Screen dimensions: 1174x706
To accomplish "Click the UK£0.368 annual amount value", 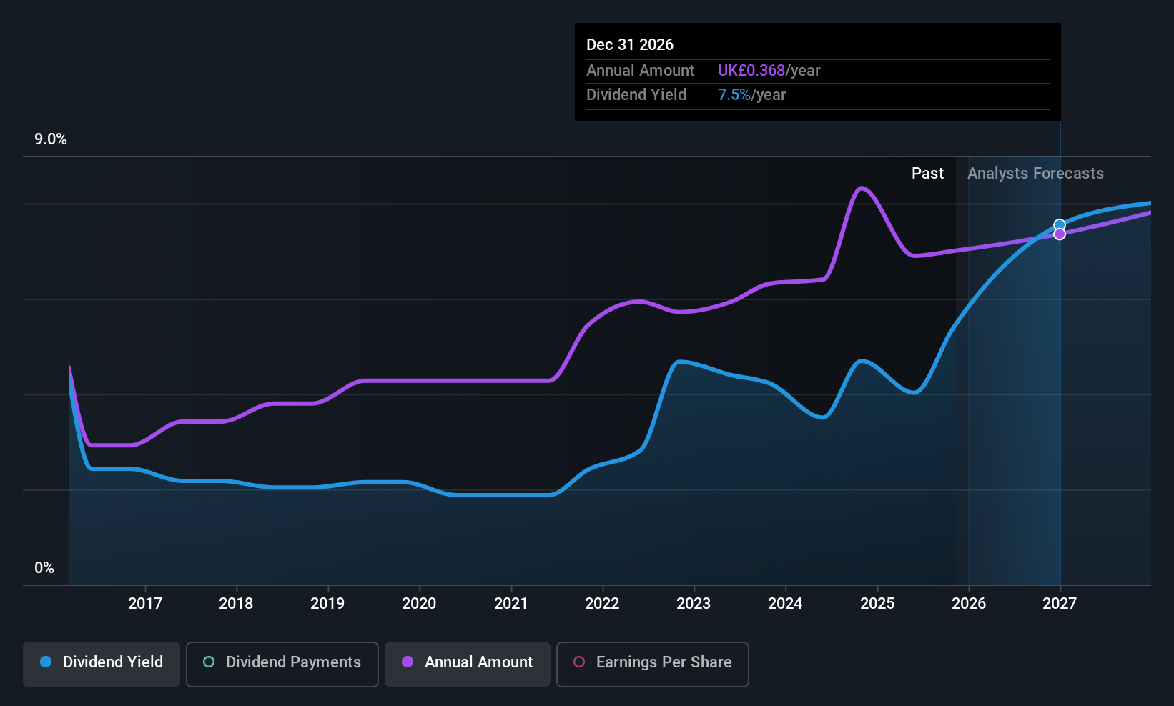I will click(751, 71).
